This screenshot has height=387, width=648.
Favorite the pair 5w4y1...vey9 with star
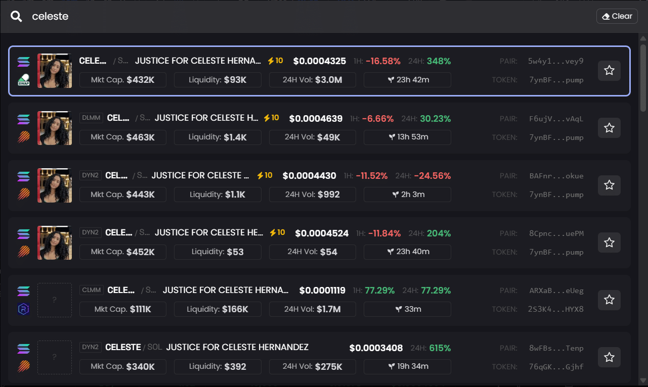pos(609,71)
